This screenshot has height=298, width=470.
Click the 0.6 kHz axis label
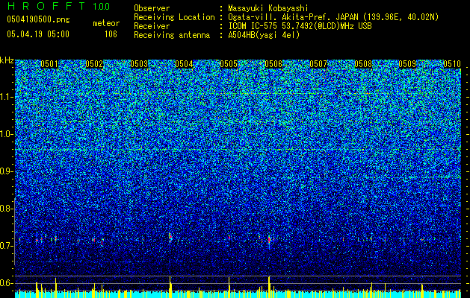point(6,283)
